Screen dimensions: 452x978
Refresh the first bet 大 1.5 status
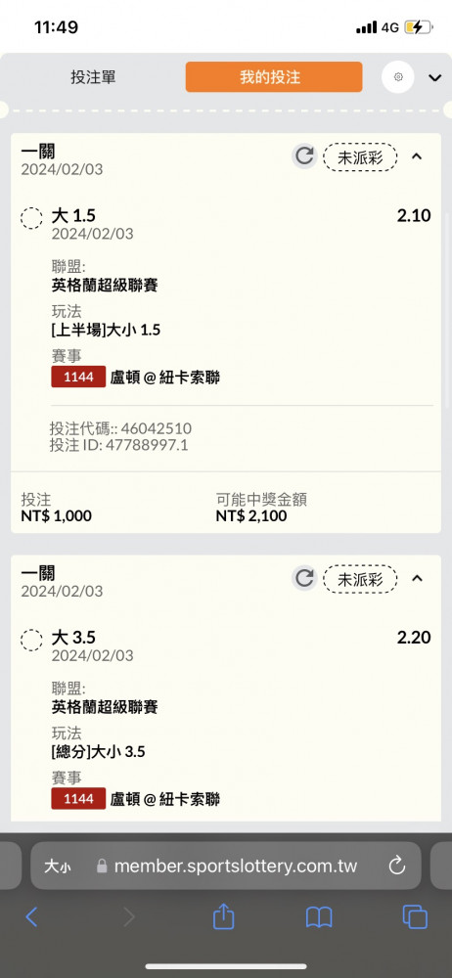tap(304, 156)
